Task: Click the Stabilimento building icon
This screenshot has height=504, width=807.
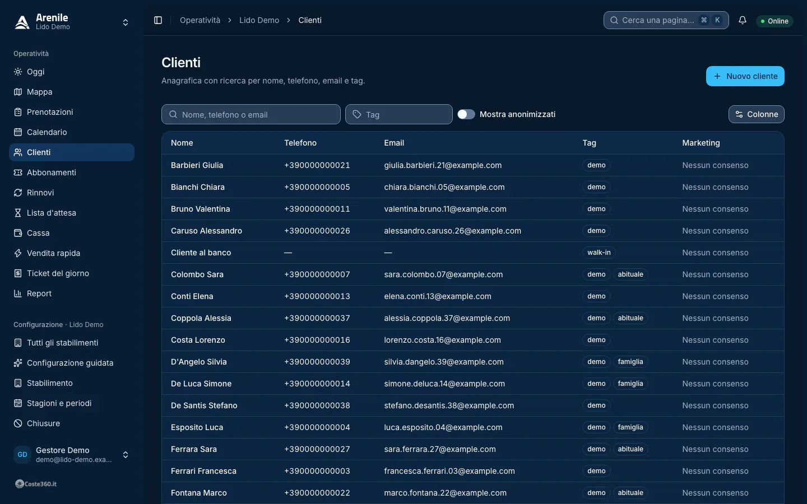Action: pos(18,383)
